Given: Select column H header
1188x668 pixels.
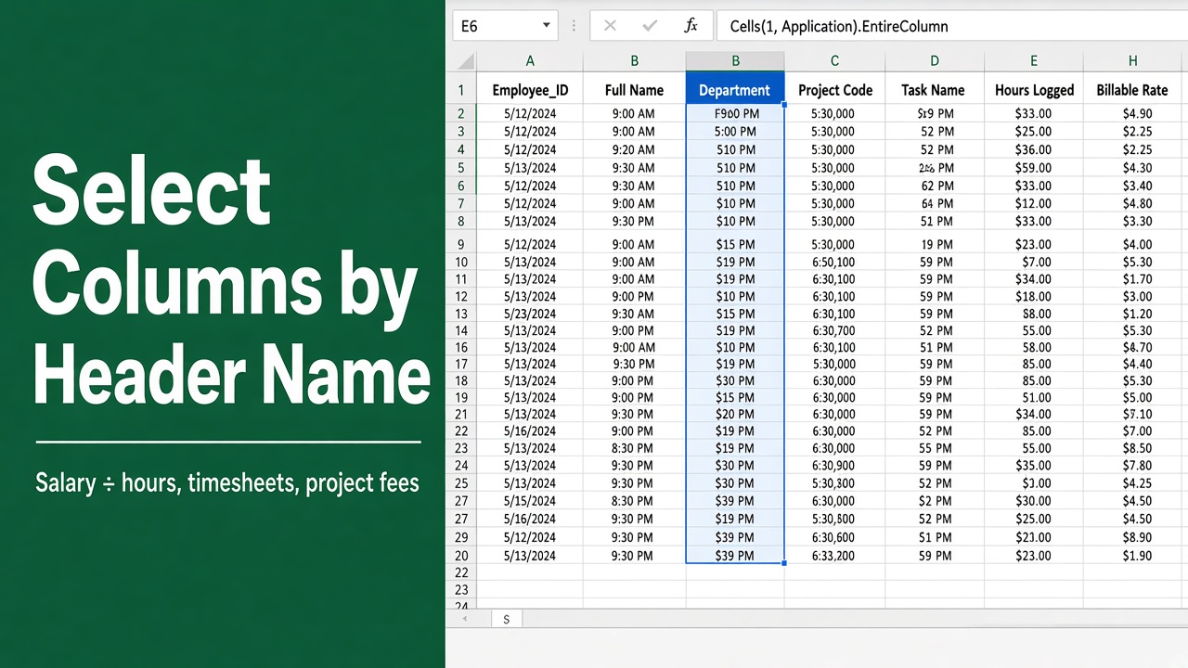Looking at the screenshot, I should click(x=1133, y=61).
